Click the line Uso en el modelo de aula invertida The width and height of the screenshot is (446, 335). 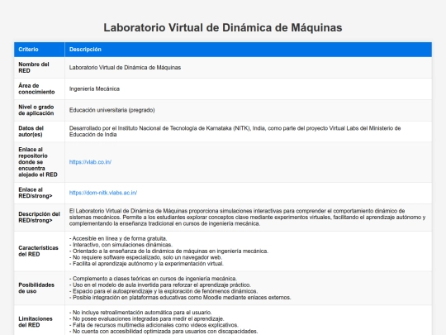point(160,285)
